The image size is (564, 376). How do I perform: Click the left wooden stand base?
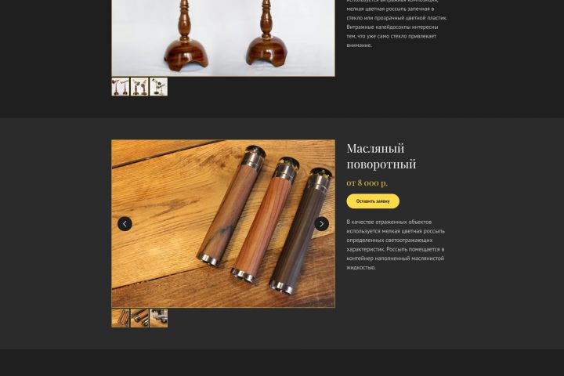click(186, 54)
